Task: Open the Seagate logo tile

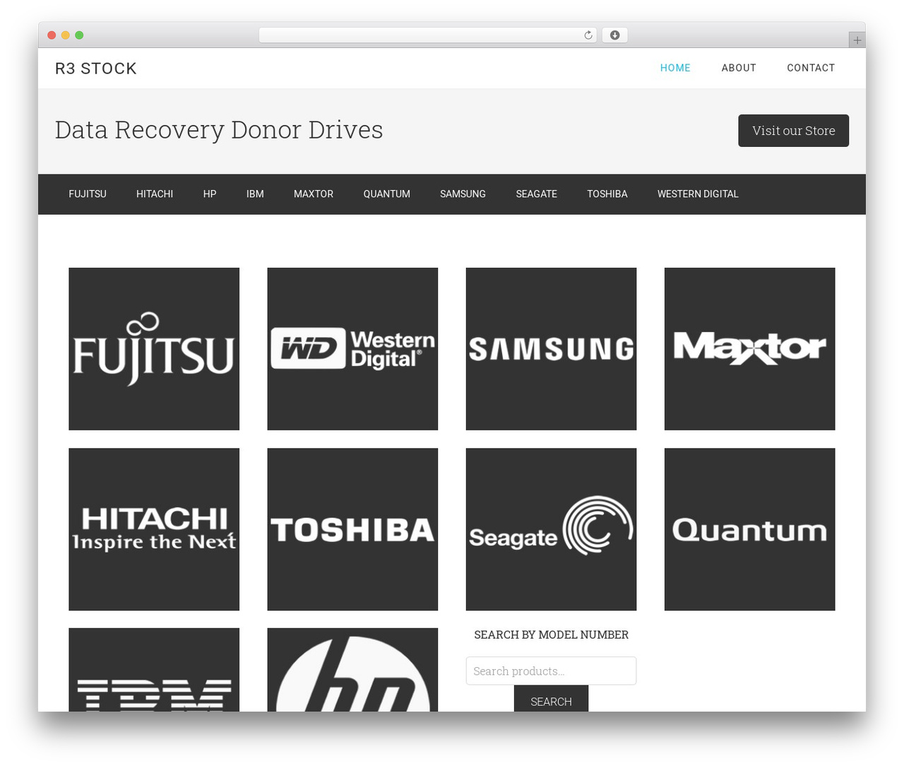Action: coord(551,529)
